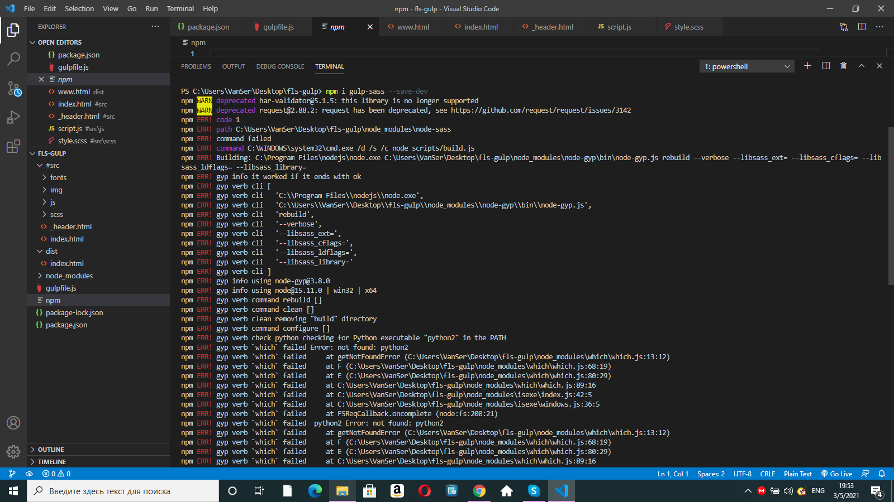
Task: Open editor more actions ellipsis
Action: (879, 27)
